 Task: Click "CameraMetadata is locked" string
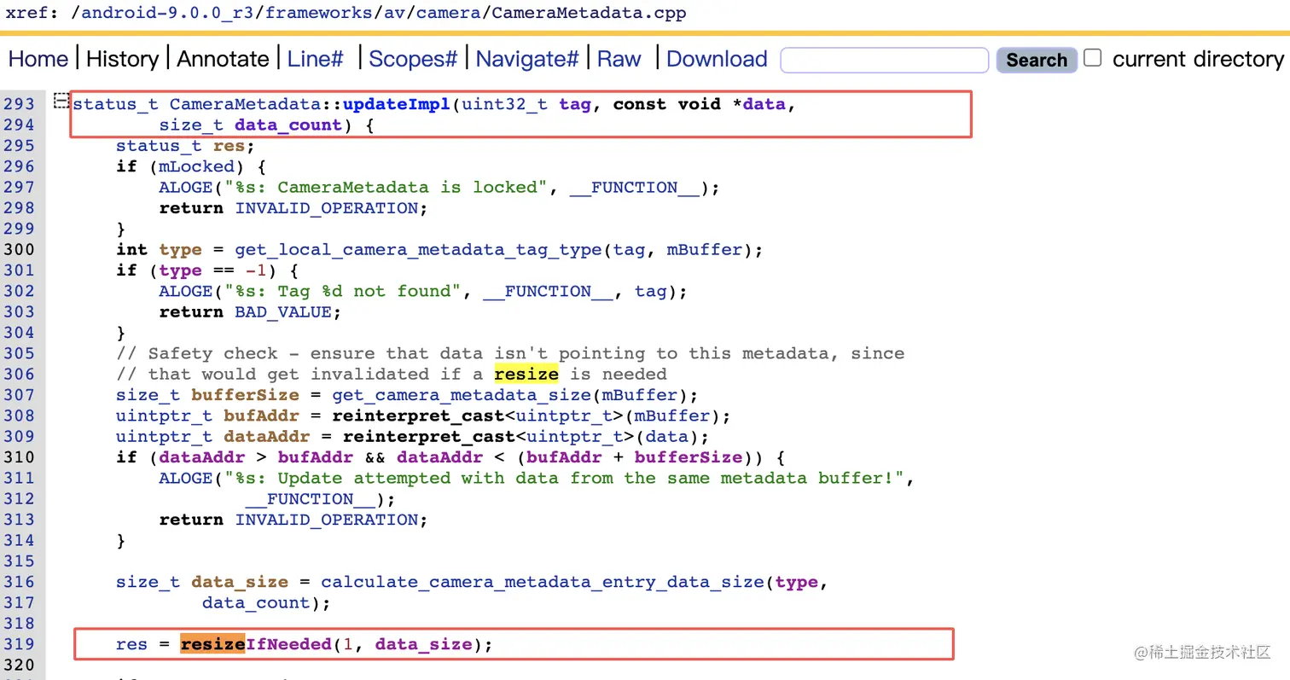coord(407,187)
